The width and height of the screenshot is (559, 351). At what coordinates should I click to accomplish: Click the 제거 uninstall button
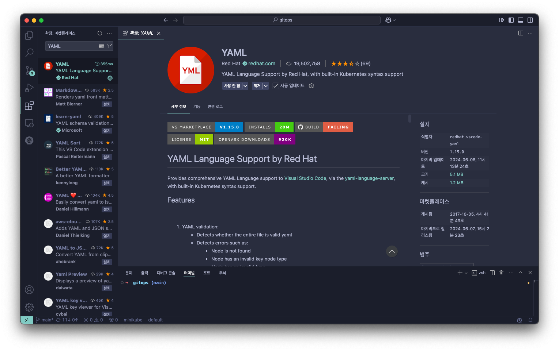(x=257, y=86)
